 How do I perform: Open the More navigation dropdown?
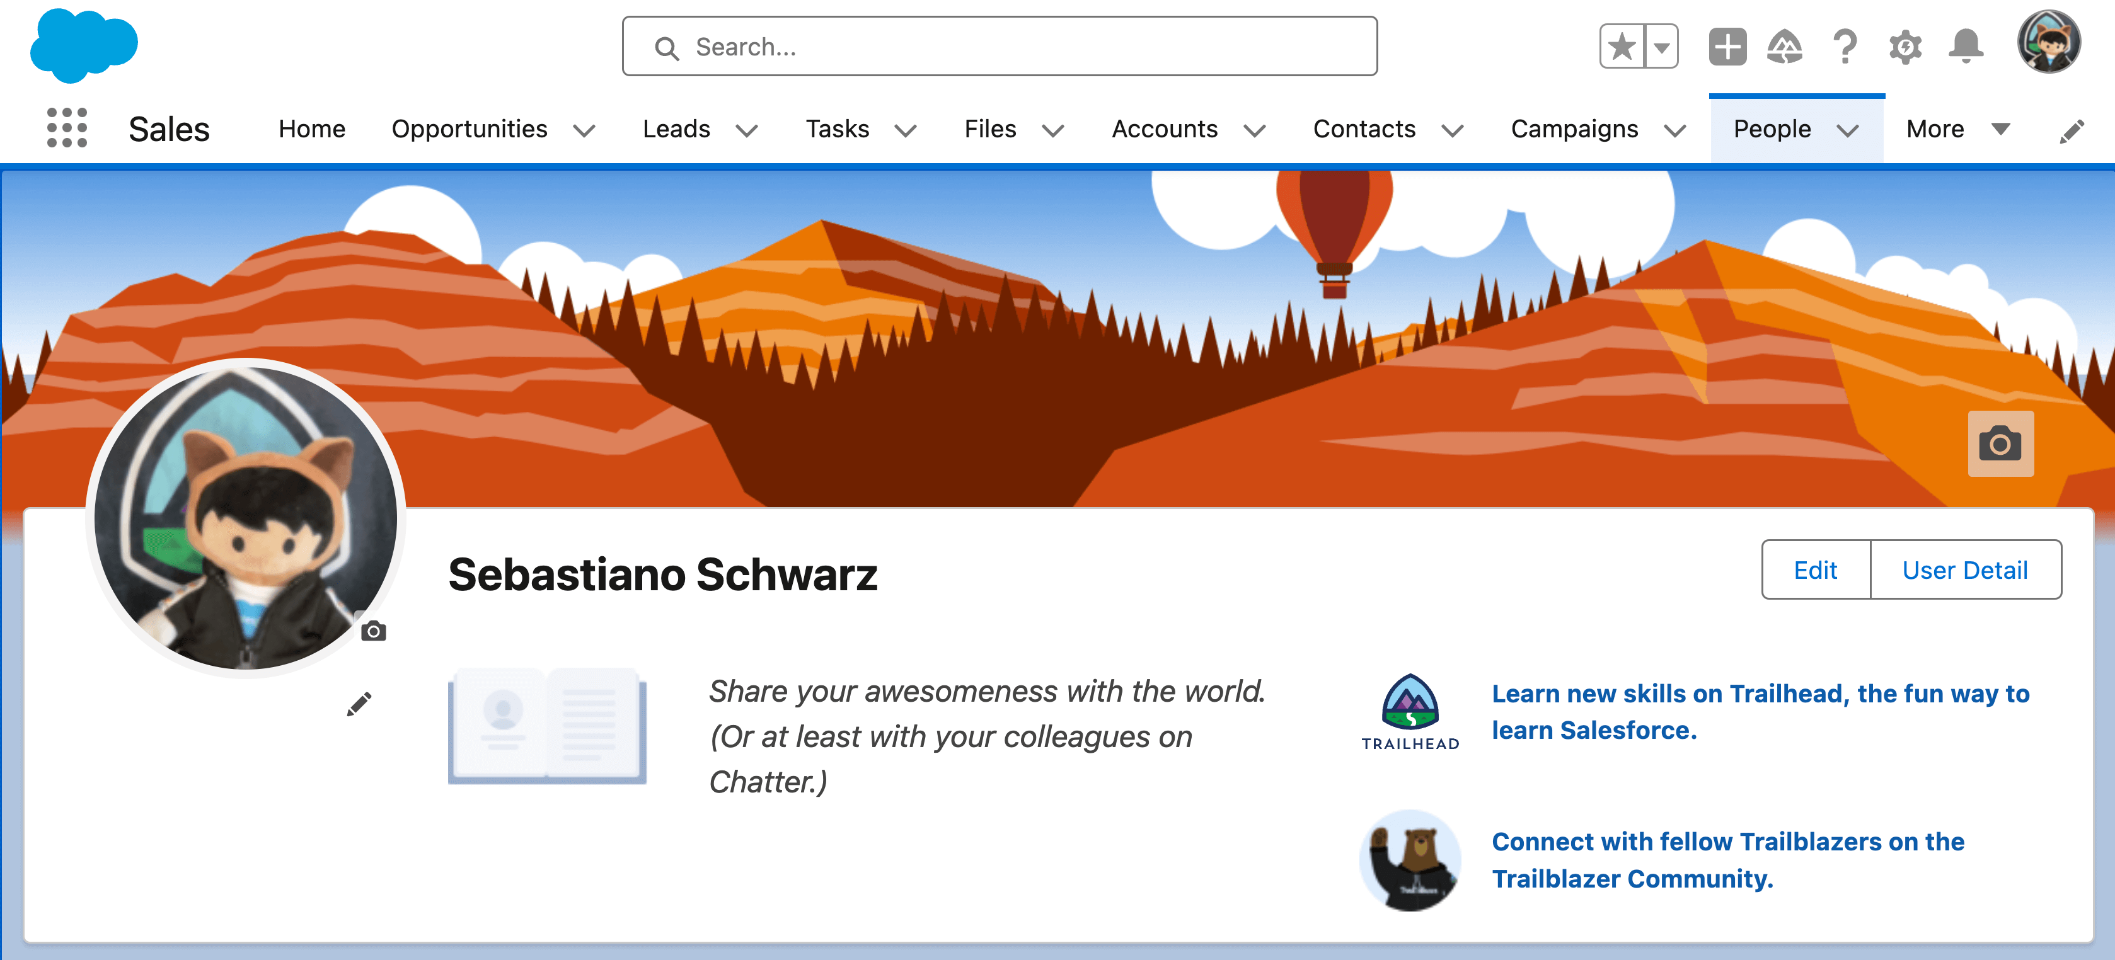[1958, 130]
